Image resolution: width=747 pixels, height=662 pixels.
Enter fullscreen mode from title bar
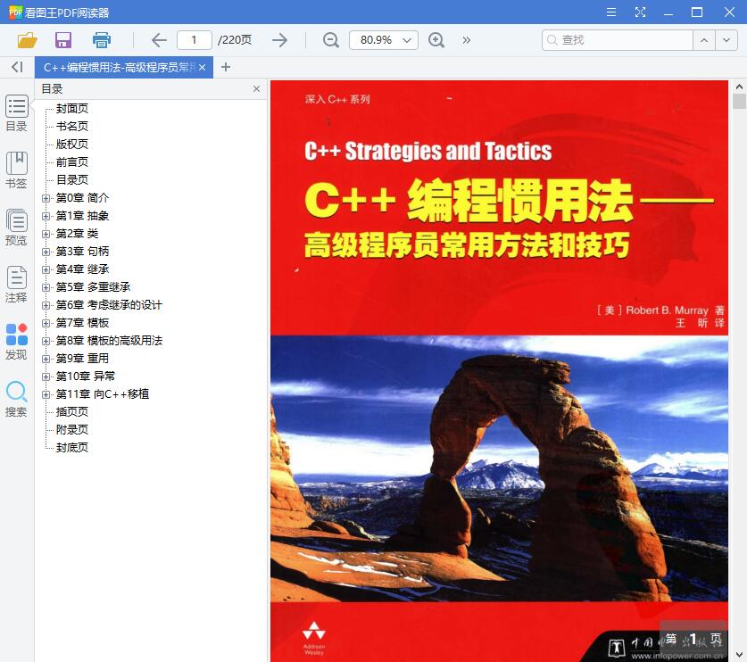pos(640,12)
